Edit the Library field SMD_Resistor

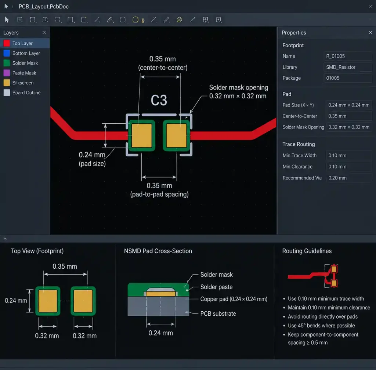[348, 67]
